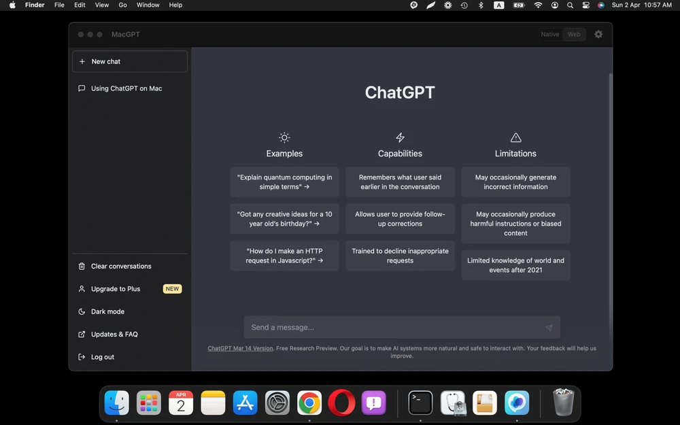Open the View menu
The image size is (680, 425).
[x=102, y=5]
